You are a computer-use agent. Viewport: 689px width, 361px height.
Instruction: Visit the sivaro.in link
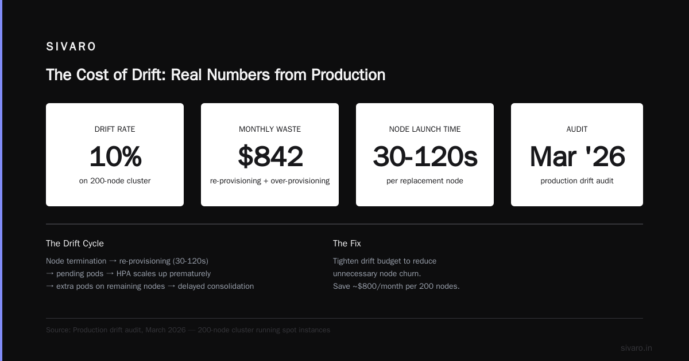tap(636, 348)
